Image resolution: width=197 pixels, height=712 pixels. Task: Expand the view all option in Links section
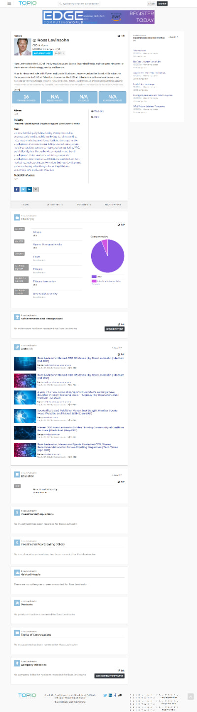(x=116, y=347)
